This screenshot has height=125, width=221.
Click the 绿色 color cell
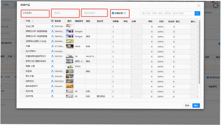tap(88, 71)
